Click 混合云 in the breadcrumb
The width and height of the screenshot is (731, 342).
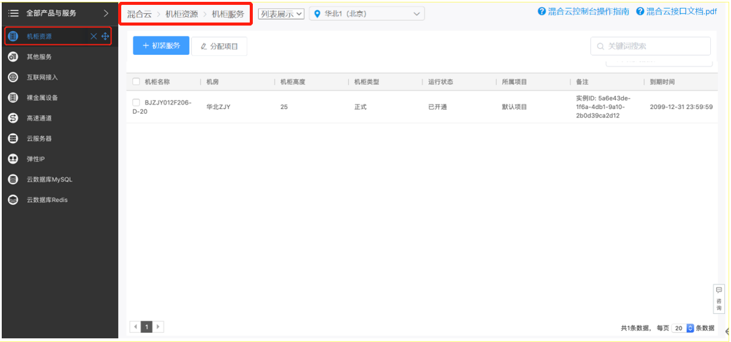point(139,14)
